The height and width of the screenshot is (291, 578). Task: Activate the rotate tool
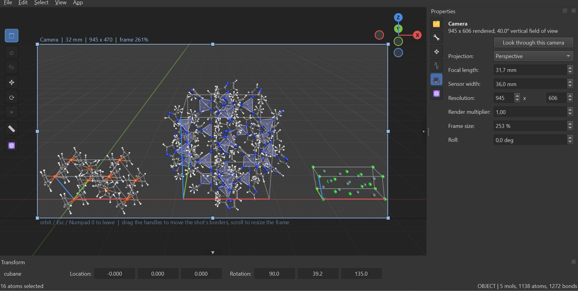pyautogui.click(x=11, y=97)
